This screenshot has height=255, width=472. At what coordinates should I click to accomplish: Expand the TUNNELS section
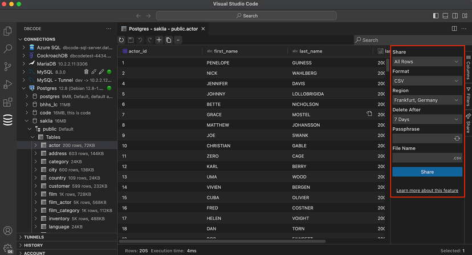point(21,237)
